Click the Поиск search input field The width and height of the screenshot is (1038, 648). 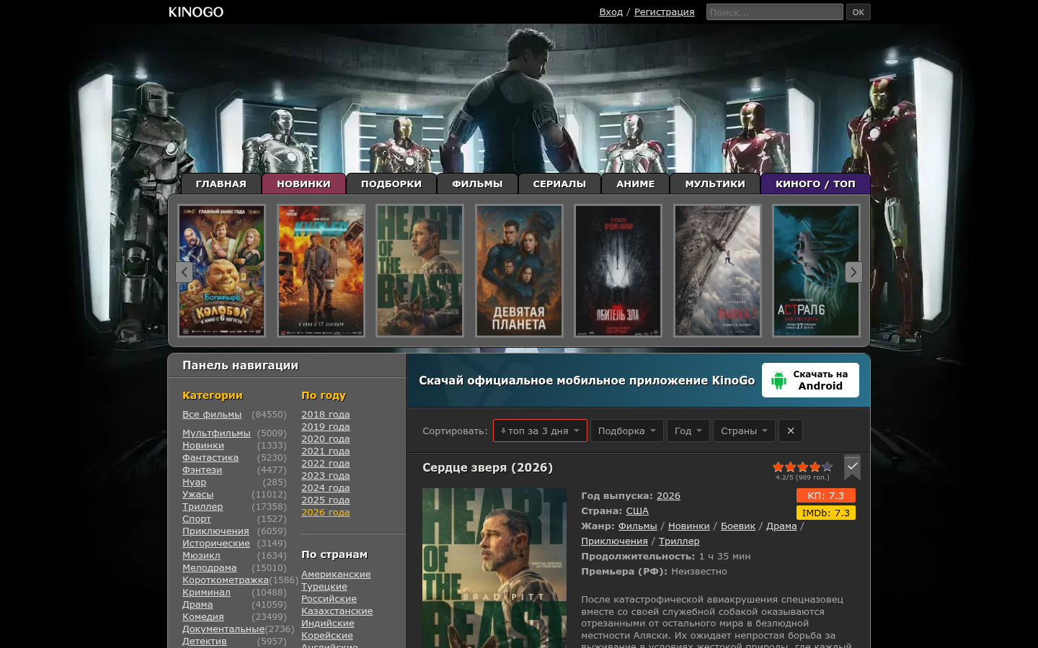[x=775, y=12]
